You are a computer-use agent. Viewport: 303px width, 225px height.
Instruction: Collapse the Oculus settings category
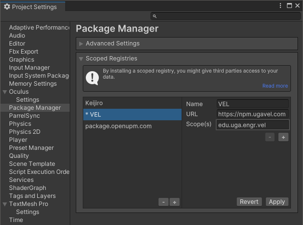coord(5,92)
